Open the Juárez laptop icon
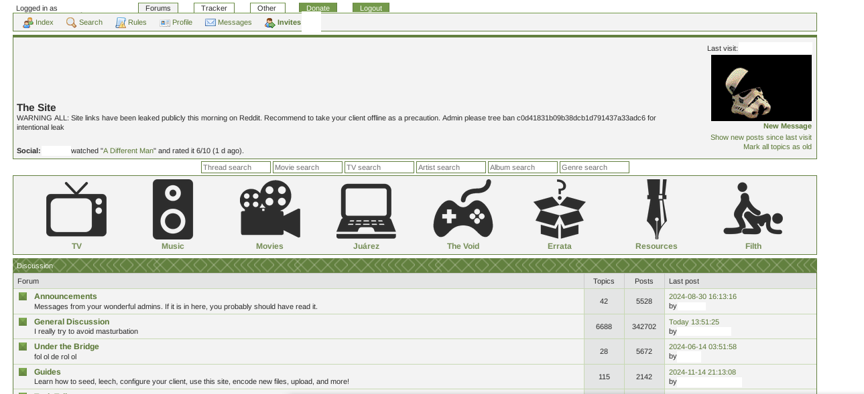This screenshot has width=864, height=394. [366, 211]
